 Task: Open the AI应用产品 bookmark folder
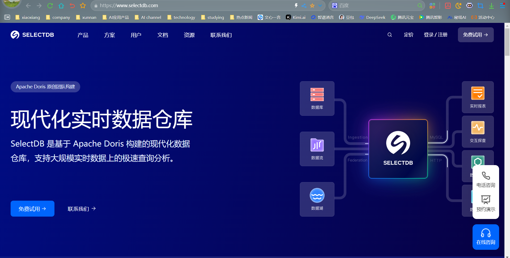pyautogui.click(x=116, y=17)
